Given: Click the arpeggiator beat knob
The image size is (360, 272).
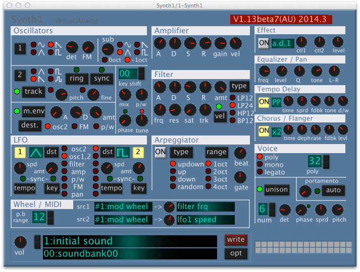Looking at the screenshot, I should click(x=241, y=153).
